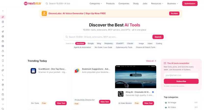The width and height of the screenshot is (204, 110).
Task: Open the shopping bag sidebar icon
Action: coord(3,95)
